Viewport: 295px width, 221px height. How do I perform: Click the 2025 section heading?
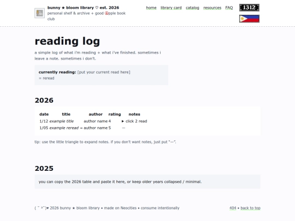[44, 169]
